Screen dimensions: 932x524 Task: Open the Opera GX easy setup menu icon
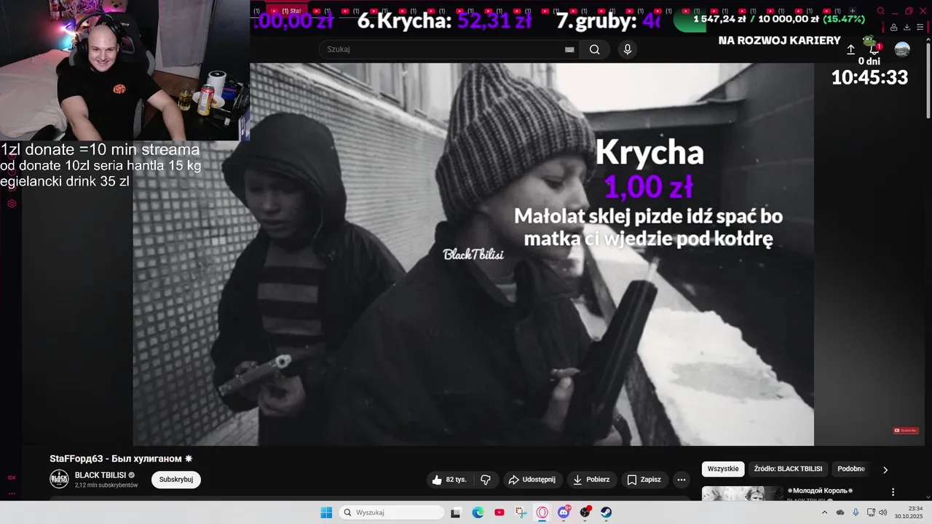tap(921, 27)
